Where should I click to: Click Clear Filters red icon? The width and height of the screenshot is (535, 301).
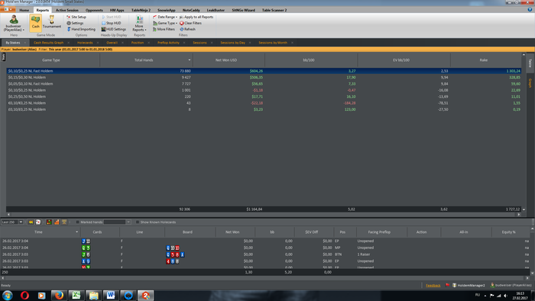[x=191, y=23]
